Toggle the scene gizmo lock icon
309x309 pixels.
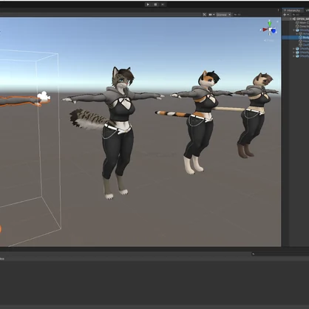pos(277,21)
